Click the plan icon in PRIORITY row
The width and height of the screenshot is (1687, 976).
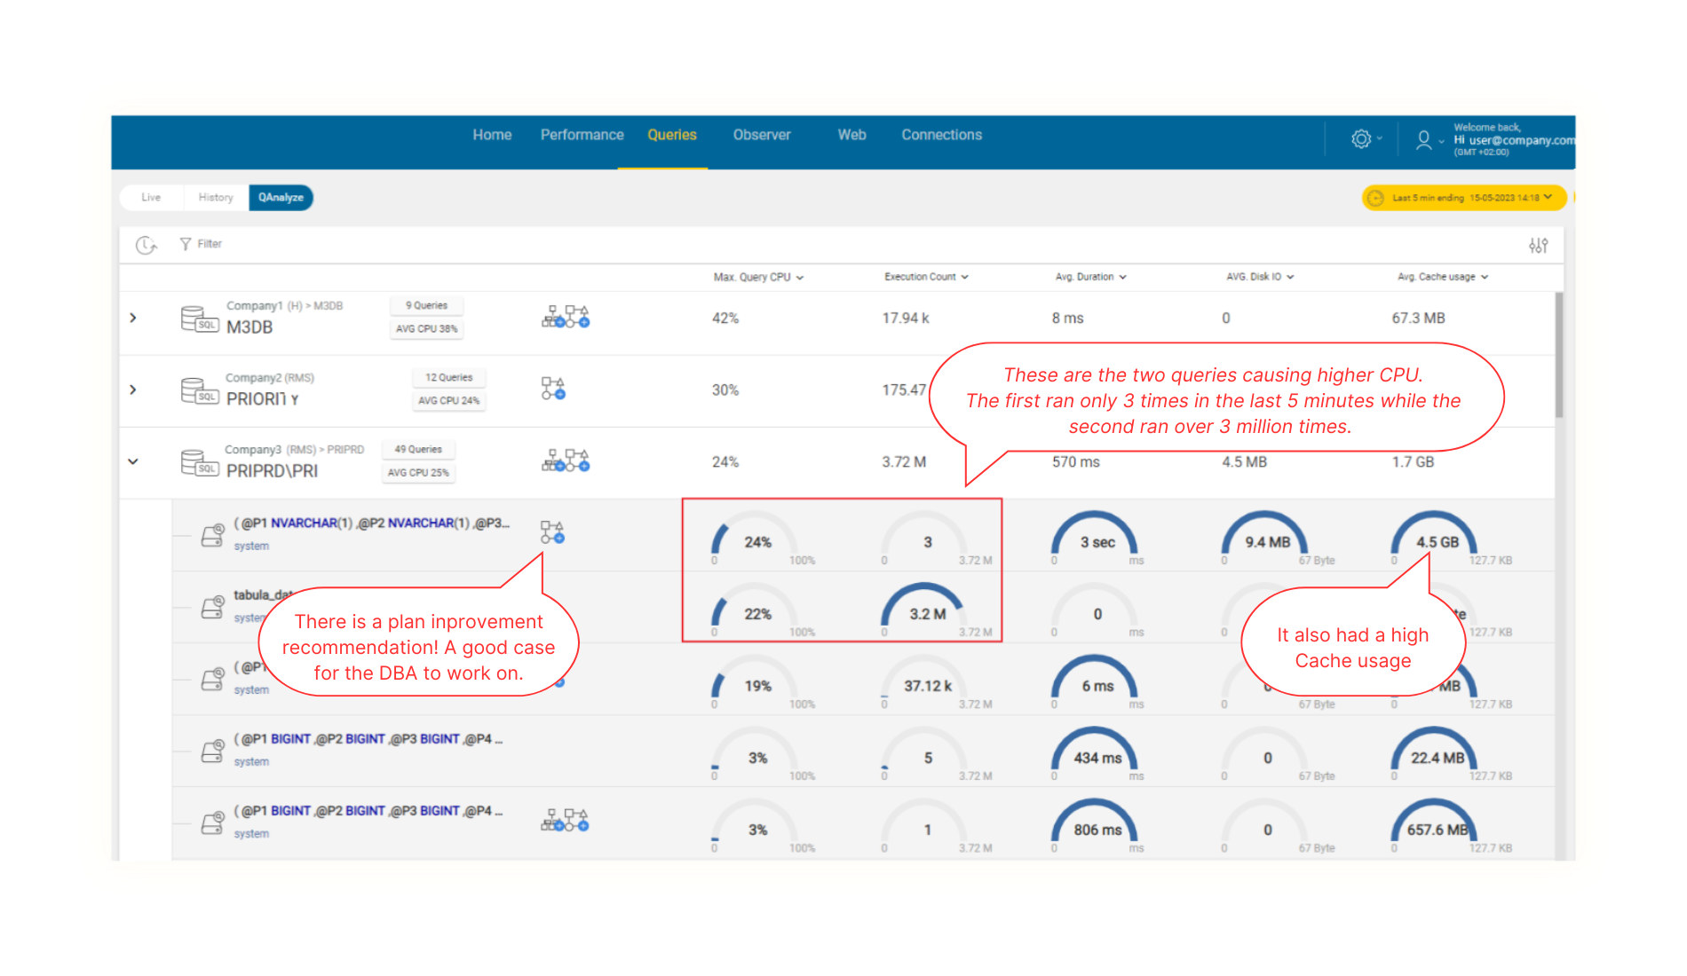(x=553, y=389)
